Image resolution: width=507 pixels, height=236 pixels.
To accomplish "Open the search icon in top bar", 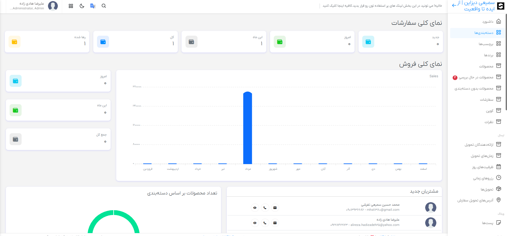I will [x=104, y=6].
